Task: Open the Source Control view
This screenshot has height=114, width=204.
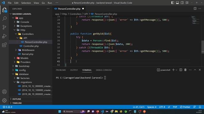Action: click(4, 27)
